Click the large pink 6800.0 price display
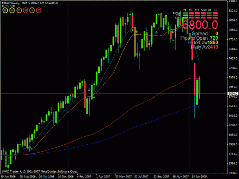The height and width of the screenshot is (179, 239). click(x=200, y=24)
